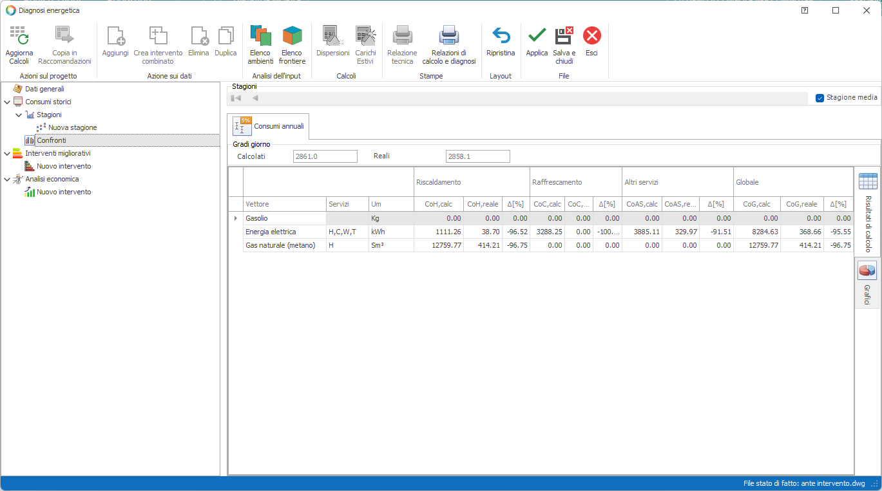
Task: Click the Reali gradi giorno field
Action: (x=477, y=156)
